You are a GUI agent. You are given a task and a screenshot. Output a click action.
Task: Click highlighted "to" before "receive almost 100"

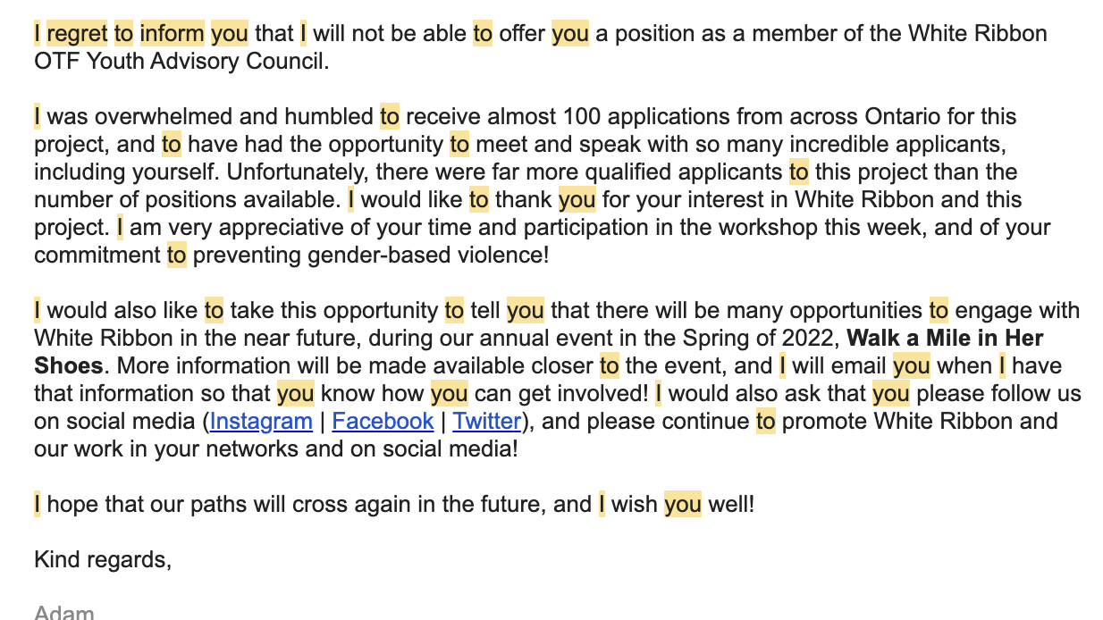point(390,117)
